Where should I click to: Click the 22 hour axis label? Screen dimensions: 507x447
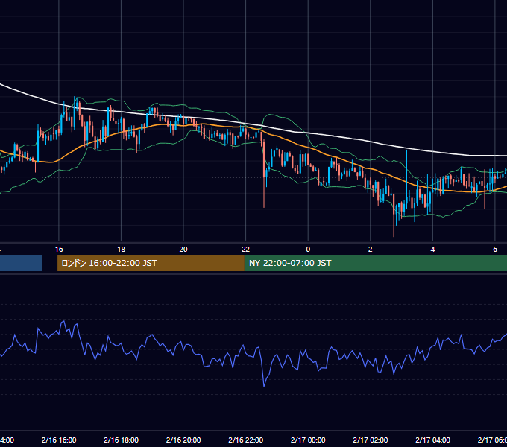[x=246, y=250]
